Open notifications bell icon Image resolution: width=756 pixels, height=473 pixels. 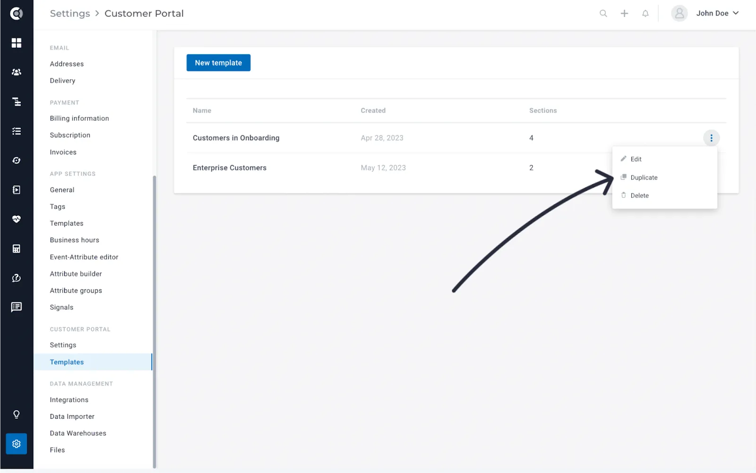(645, 13)
